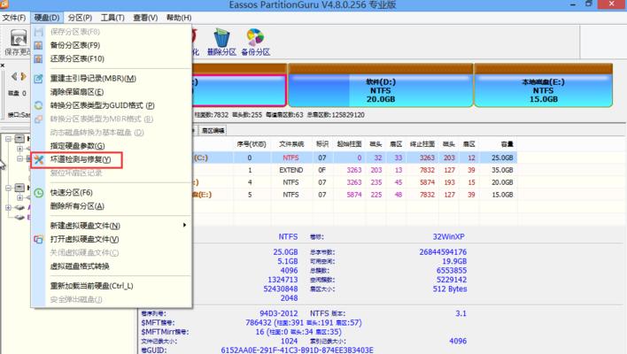Click the total bytes value 26844594176
The image size is (627, 354).
[x=443, y=252]
